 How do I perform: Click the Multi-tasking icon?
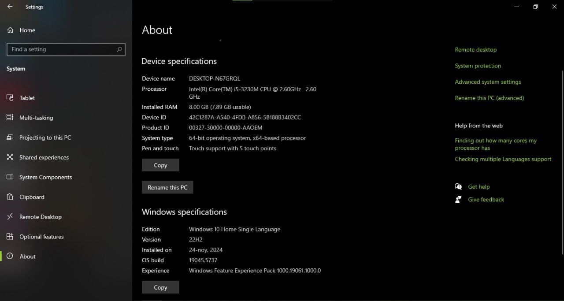coord(10,118)
